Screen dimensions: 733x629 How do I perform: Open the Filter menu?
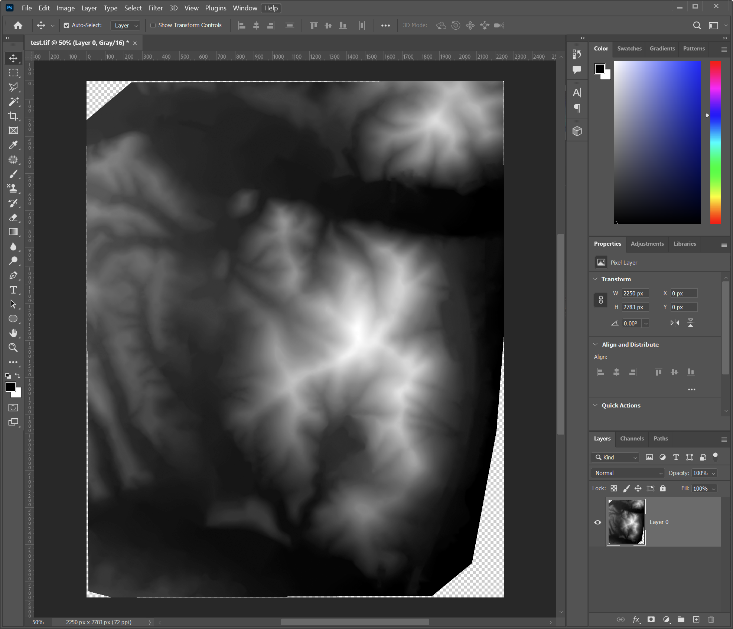click(155, 8)
